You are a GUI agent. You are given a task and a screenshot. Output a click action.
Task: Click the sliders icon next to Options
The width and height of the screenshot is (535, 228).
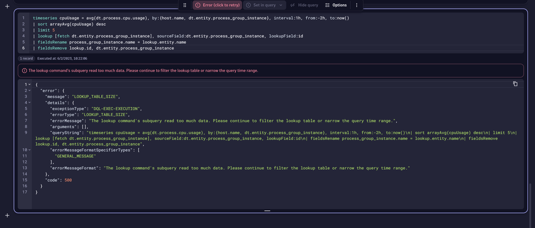[x=327, y=5]
